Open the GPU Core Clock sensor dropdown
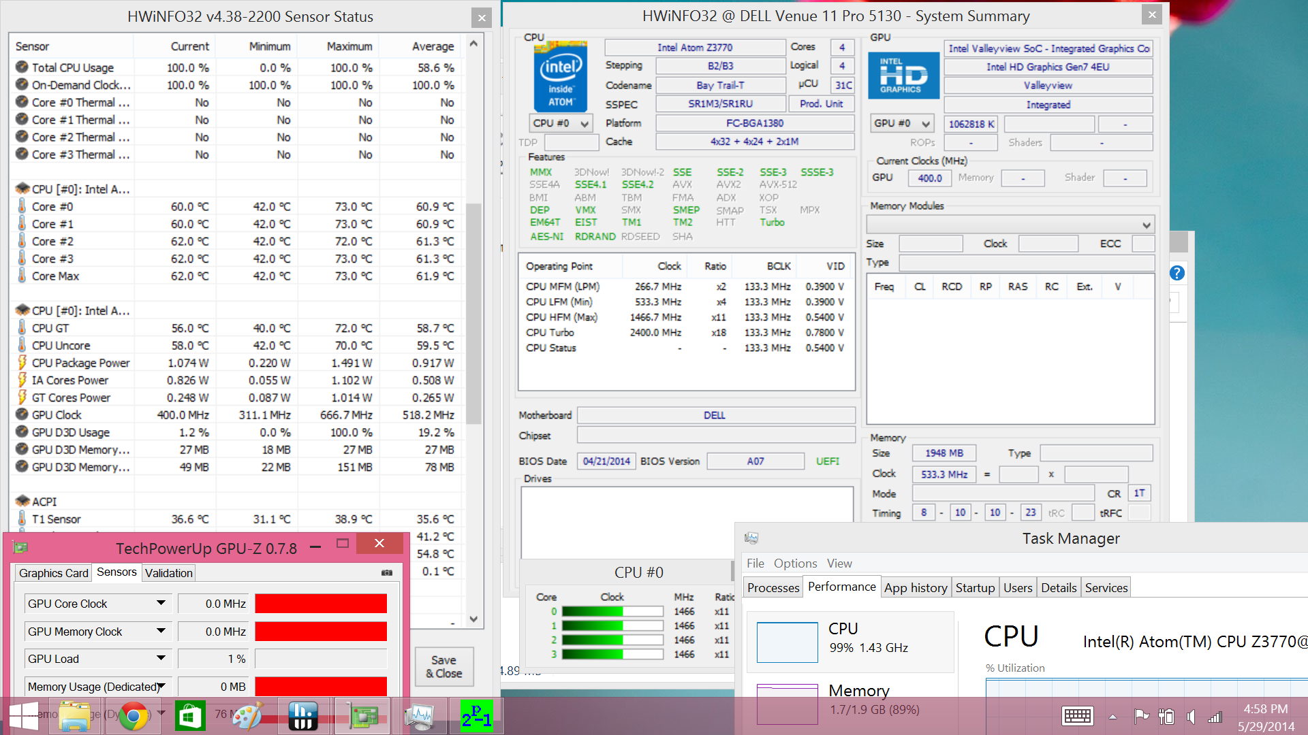1308x735 pixels. point(161,603)
